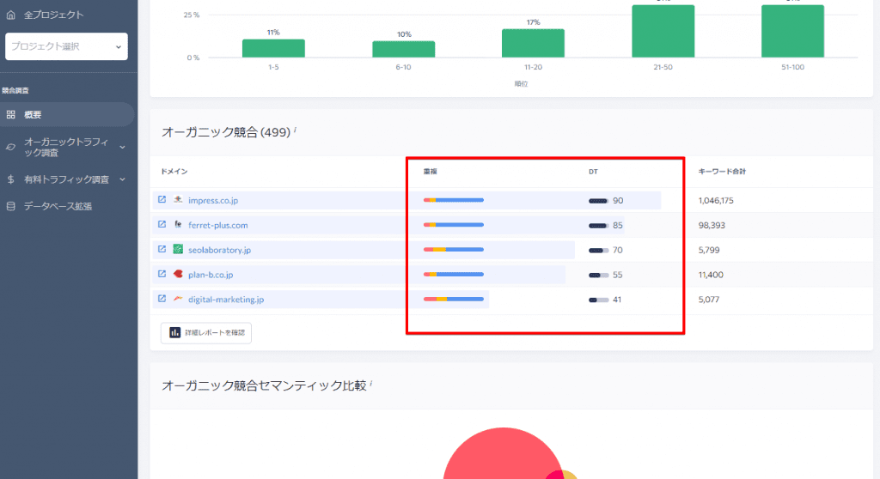Click keyword total 11,400

pyautogui.click(x=711, y=275)
